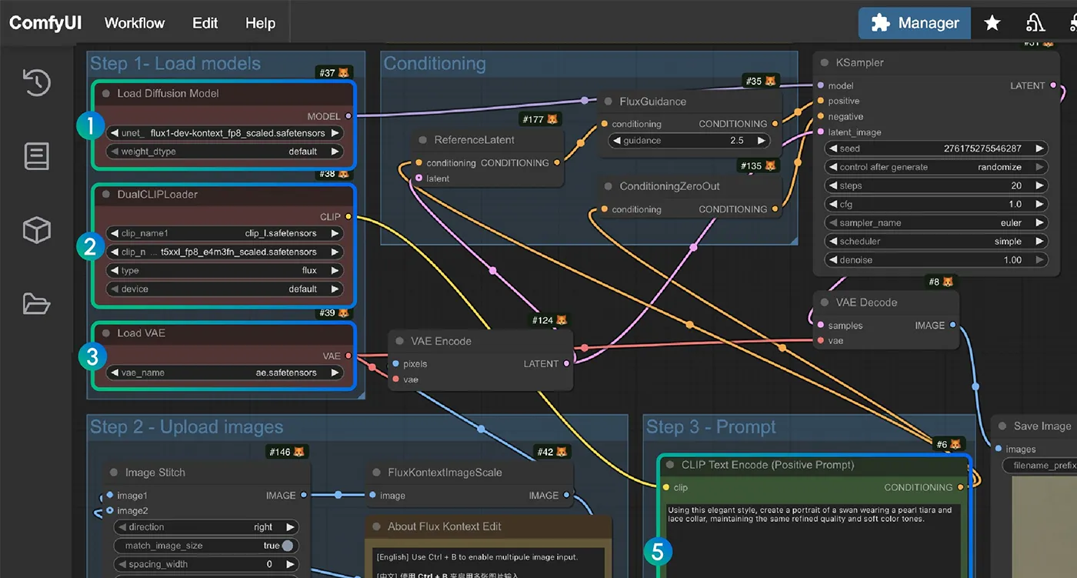Open the type flux dropdown in DualCLIPLoader
The image size is (1077, 578).
click(224, 270)
